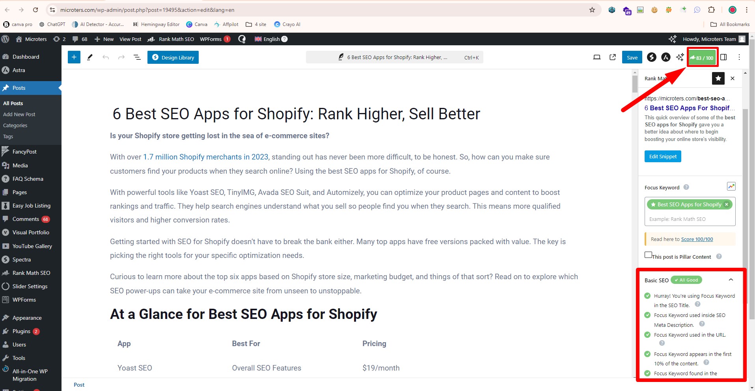This screenshot has width=755, height=391.
Task: Open the Score 100/100 link
Action: [697, 239]
